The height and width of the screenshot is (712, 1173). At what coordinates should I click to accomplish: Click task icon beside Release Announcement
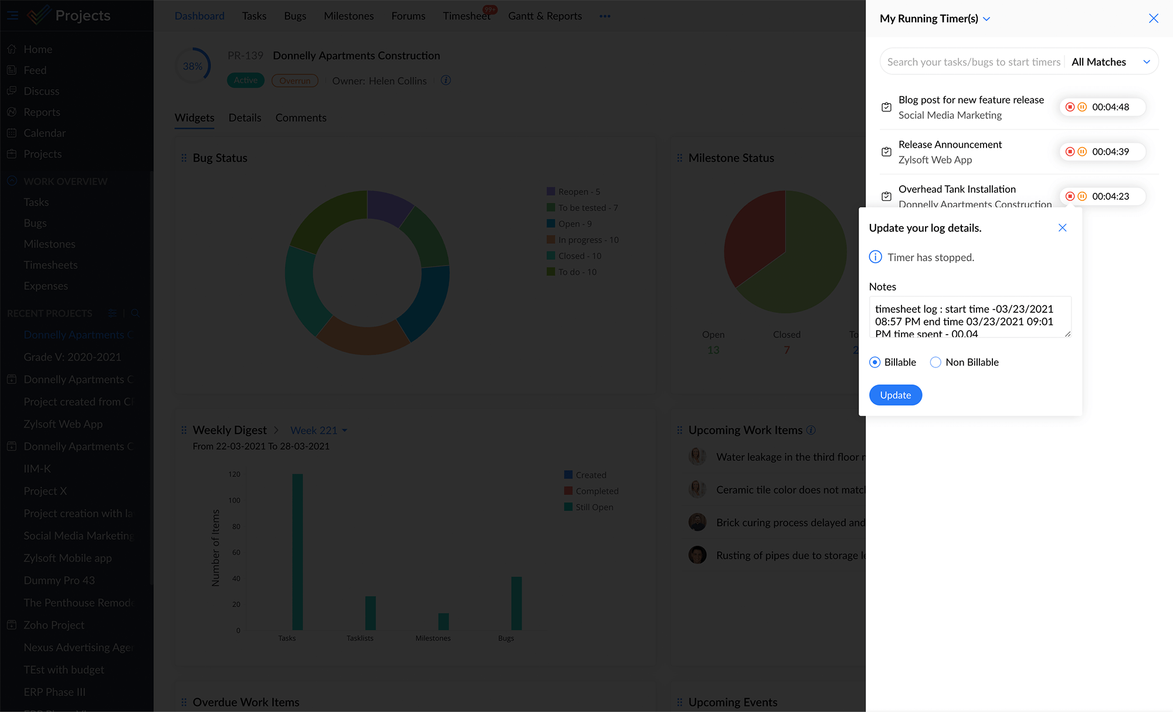[886, 152]
